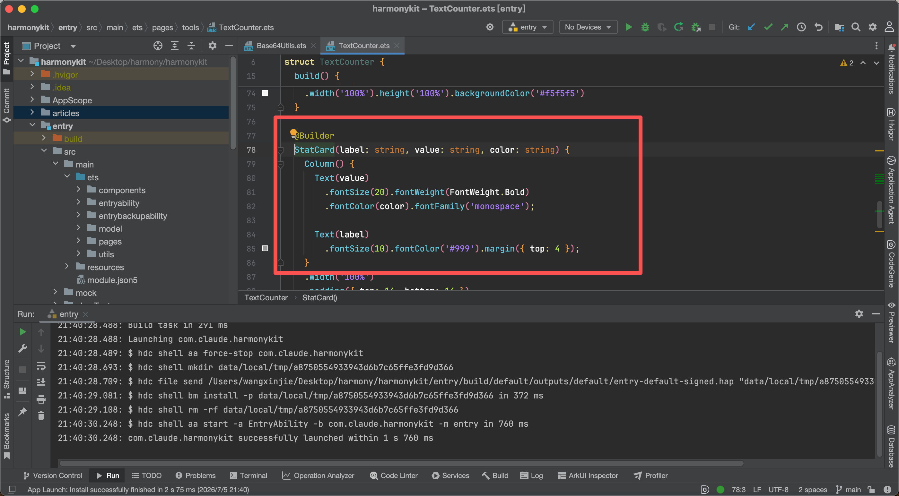899x496 pixels.
Task: Collapse the ets folder in tree
Action: point(67,176)
